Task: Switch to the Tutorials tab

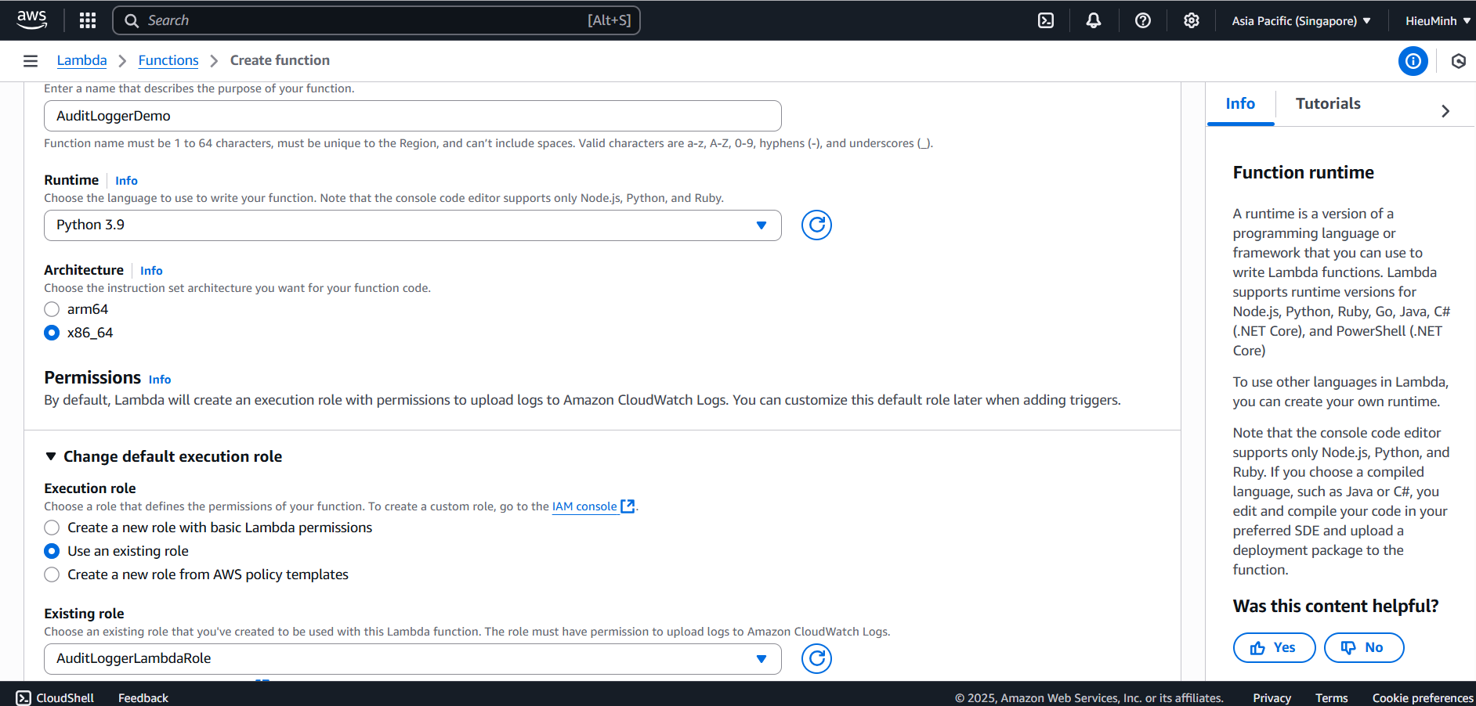Action: pos(1328,103)
